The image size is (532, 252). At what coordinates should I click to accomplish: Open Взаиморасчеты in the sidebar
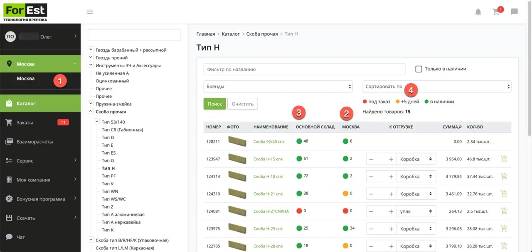coord(40,141)
